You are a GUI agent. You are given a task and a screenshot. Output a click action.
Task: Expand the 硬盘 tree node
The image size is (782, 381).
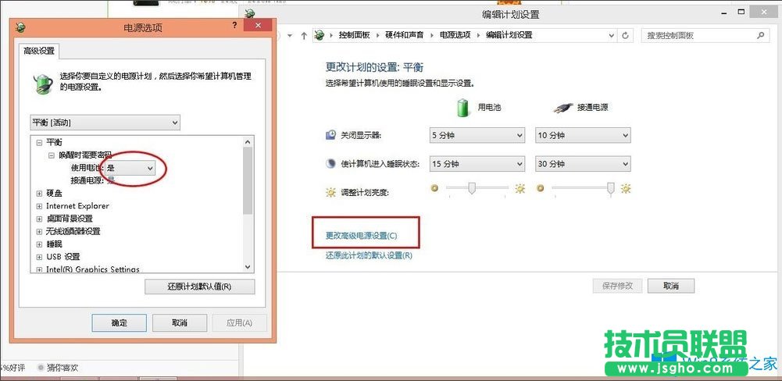39,193
